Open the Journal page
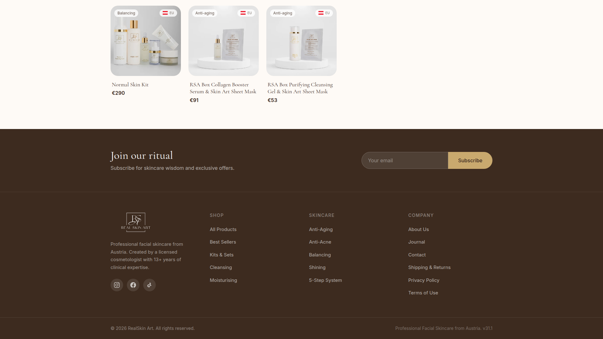The width and height of the screenshot is (603, 339). (x=416, y=242)
